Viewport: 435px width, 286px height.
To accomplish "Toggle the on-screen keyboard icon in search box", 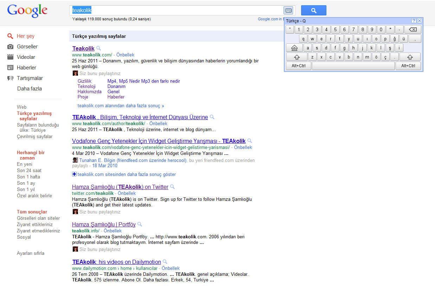I will [x=288, y=10].
